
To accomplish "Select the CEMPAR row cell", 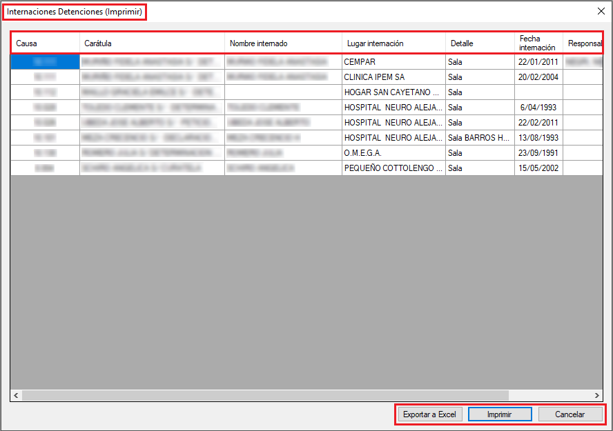I will (393, 62).
